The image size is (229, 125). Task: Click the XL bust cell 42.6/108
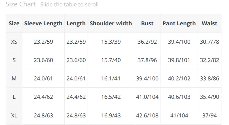pos(147,115)
